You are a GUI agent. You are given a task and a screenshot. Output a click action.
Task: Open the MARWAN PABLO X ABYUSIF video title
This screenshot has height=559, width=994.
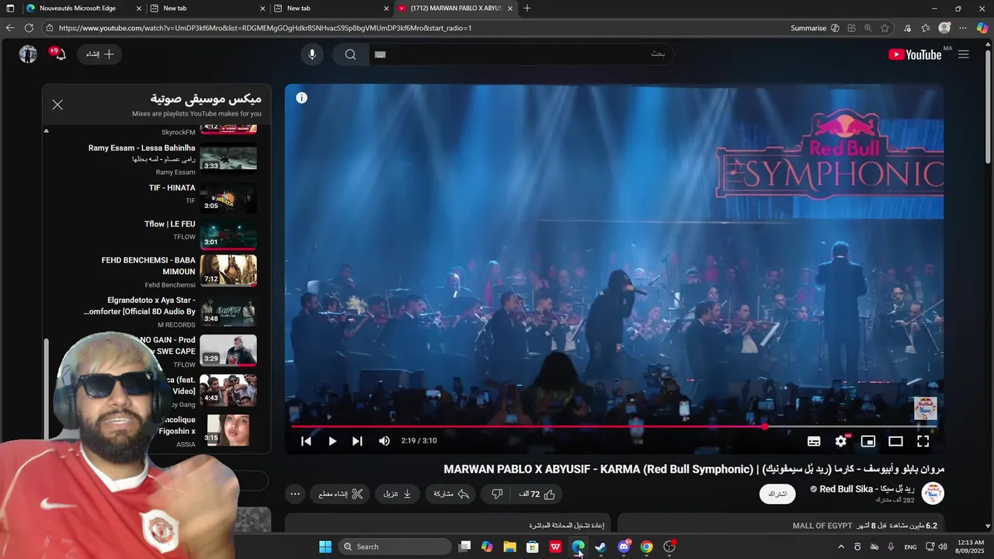pos(693,469)
